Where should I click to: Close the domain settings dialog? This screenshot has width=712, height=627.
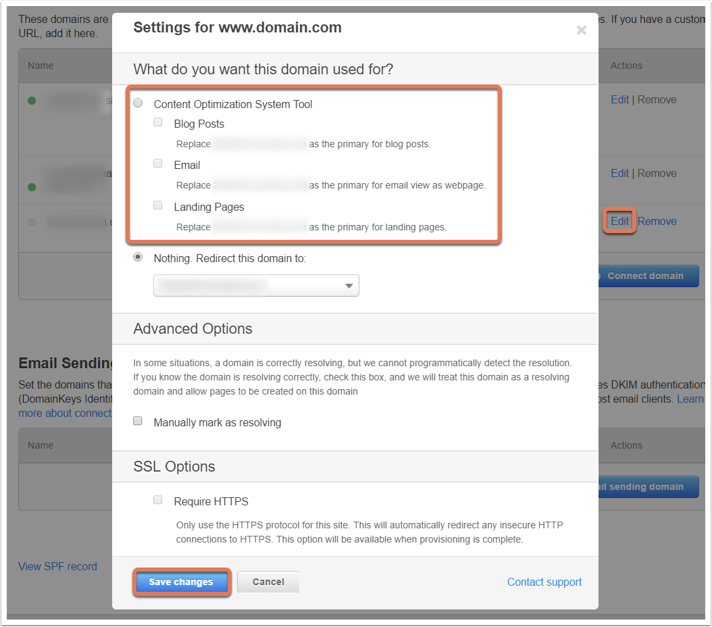pyautogui.click(x=581, y=30)
